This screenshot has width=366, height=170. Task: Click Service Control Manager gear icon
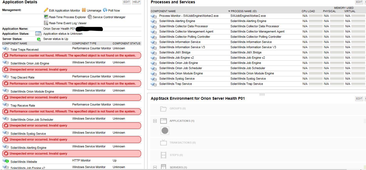[x=90, y=17]
